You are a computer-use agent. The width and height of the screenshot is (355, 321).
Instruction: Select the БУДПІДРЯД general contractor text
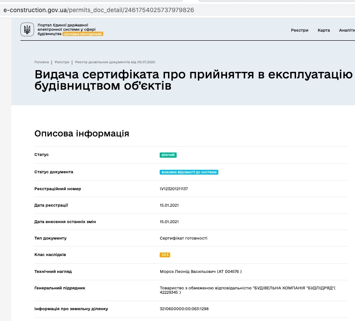click(247, 290)
